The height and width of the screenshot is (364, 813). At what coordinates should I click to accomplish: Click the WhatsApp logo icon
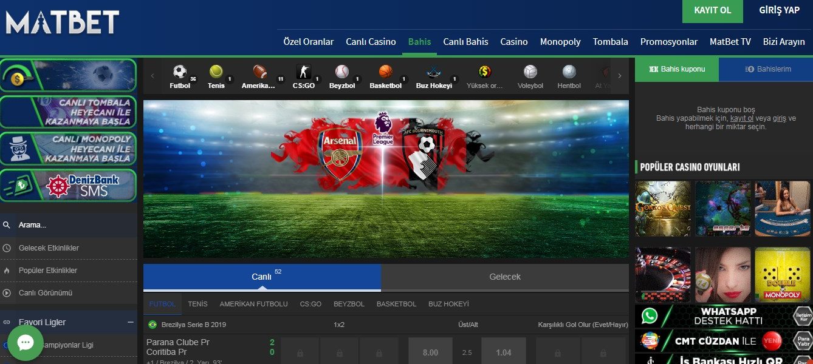(x=650, y=315)
